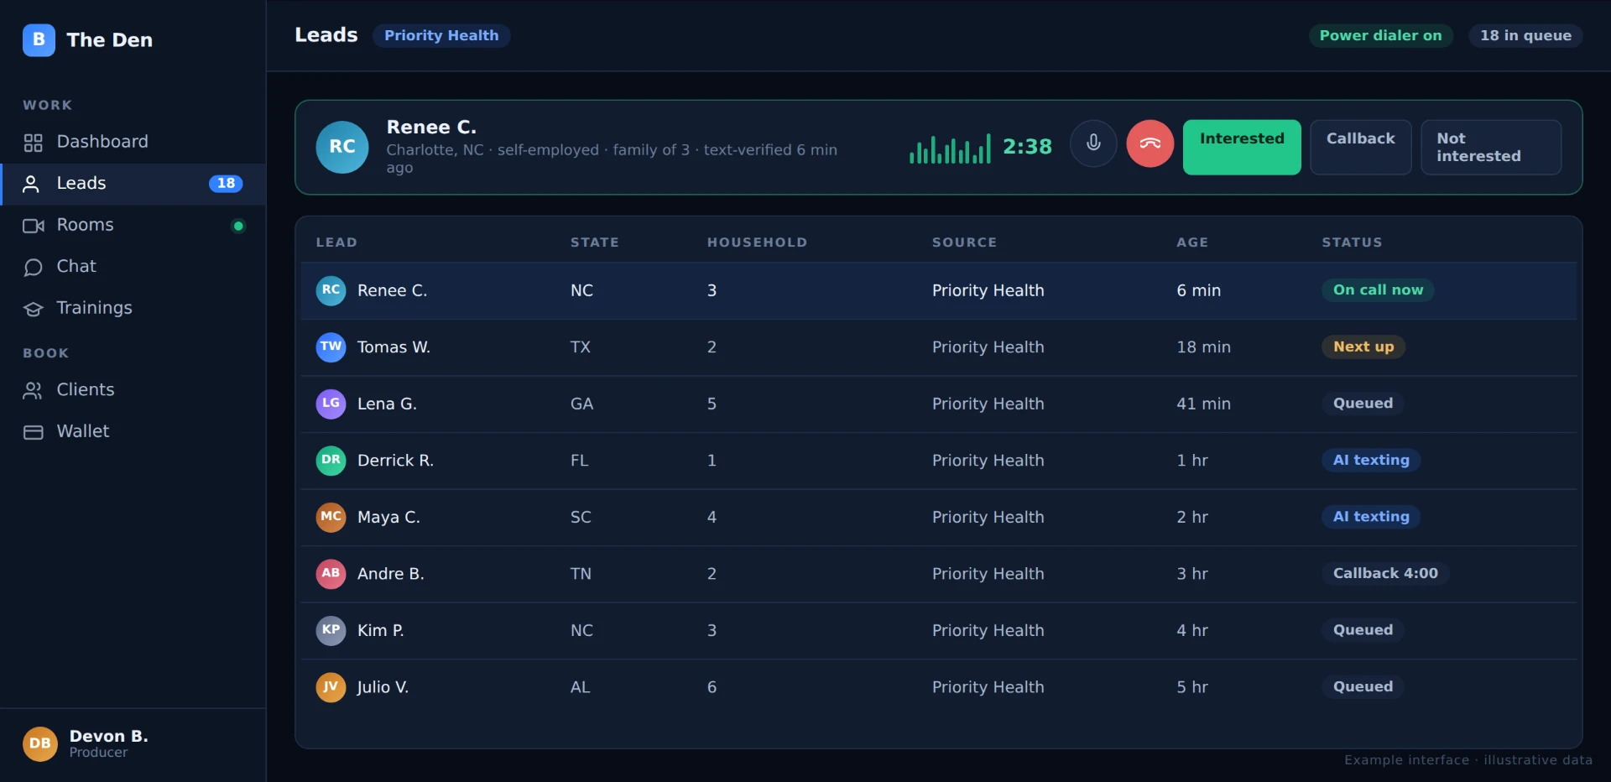The image size is (1611, 782).
Task: Click Renee C.'s large avatar in call card
Action: pos(342,147)
